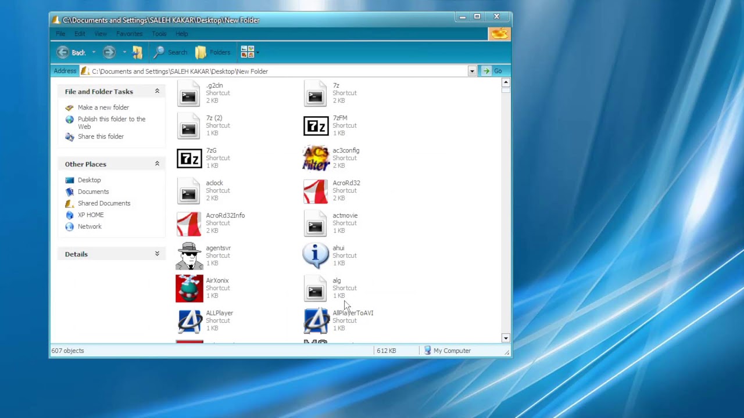Select the ALLPlayer shortcut icon
Image resolution: width=744 pixels, height=418 pixels.
[189, 321]
